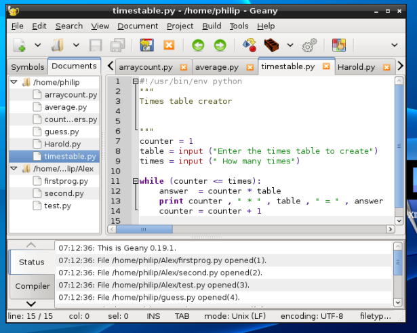Viewport: 417px width, 333px height.
Task: Open the Help menu
Action: [x=266, y=26]
